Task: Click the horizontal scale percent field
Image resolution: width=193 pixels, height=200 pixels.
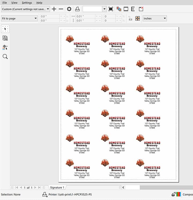Action: pyautogui.click(x=110, y=17)
